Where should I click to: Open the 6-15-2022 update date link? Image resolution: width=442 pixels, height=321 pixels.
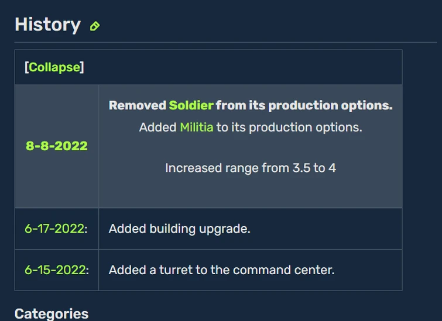click(x=55, y=270)
